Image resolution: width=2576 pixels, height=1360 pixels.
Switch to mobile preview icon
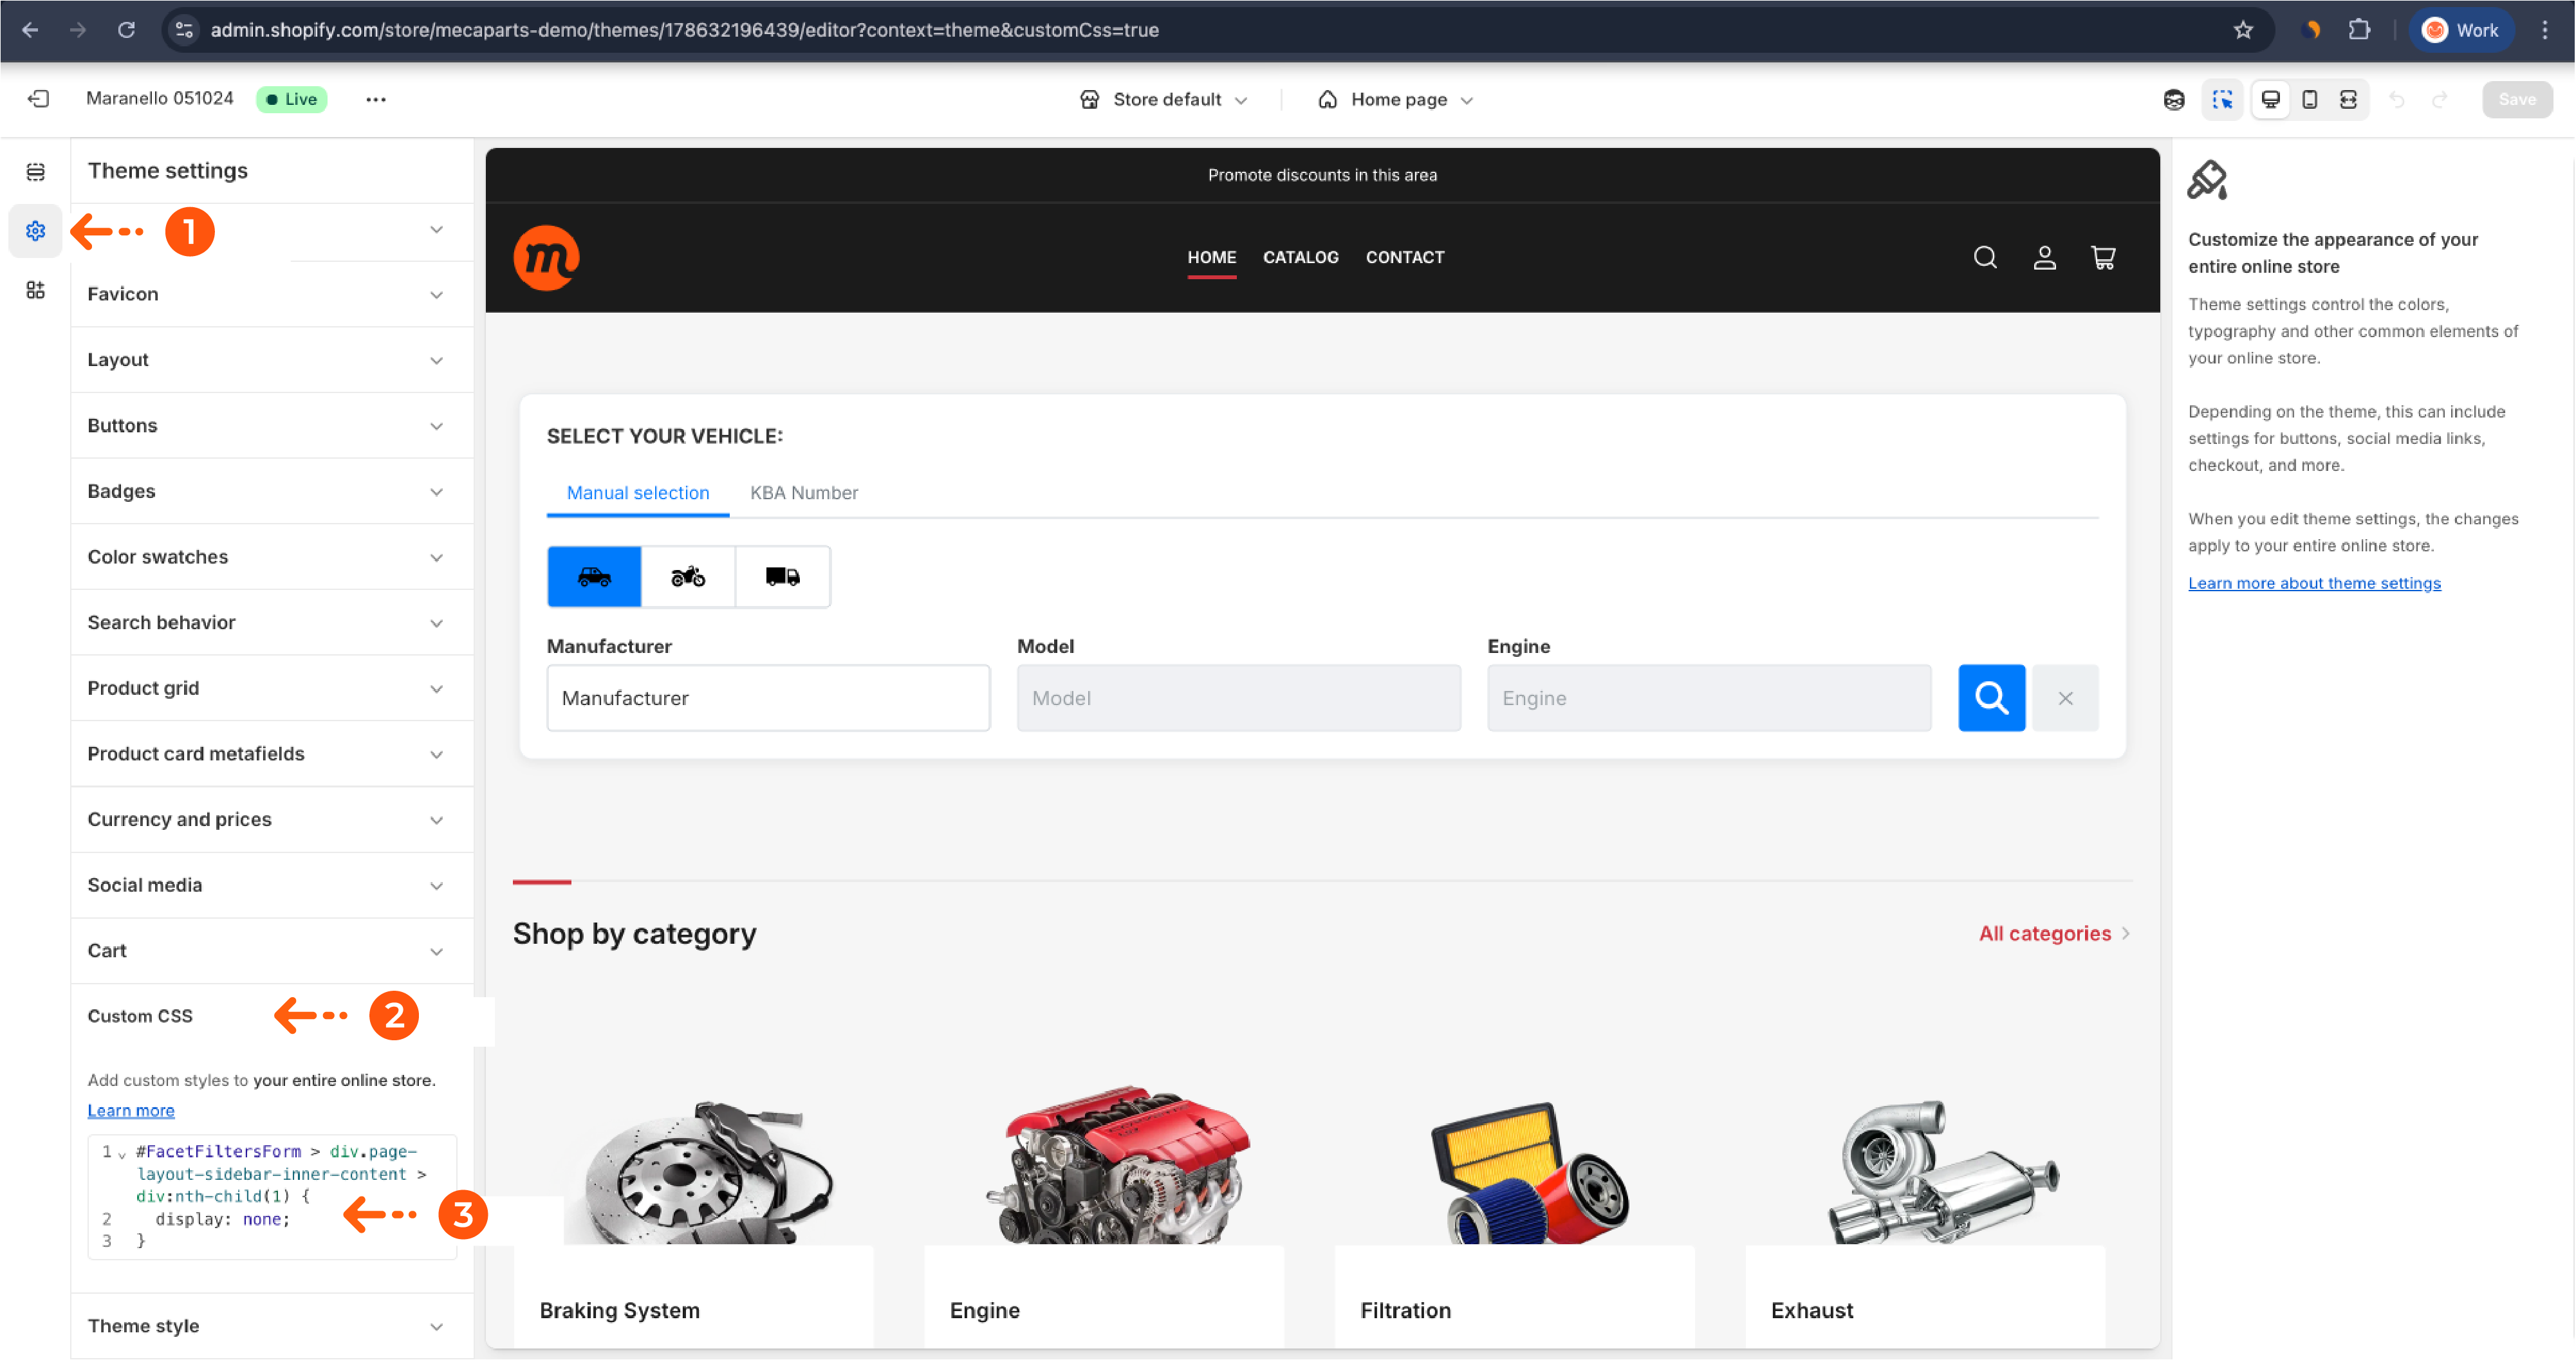[2309, 99]
